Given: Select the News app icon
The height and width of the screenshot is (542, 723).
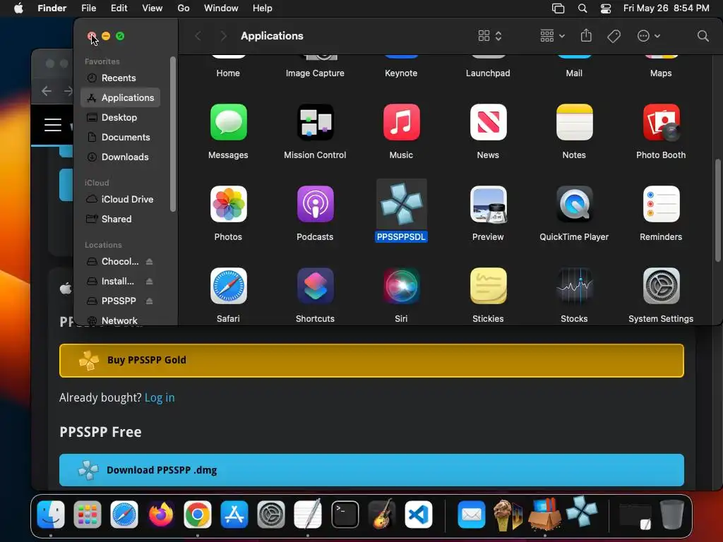Looking at the screenshot, I should pyautogui.click(x=488, y=122).
